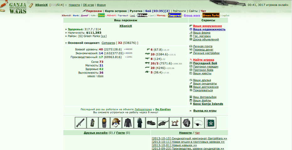This screenshot has width=292, height=150.
Task: Open the green star badge item
Action: click(x=210, y=123)
